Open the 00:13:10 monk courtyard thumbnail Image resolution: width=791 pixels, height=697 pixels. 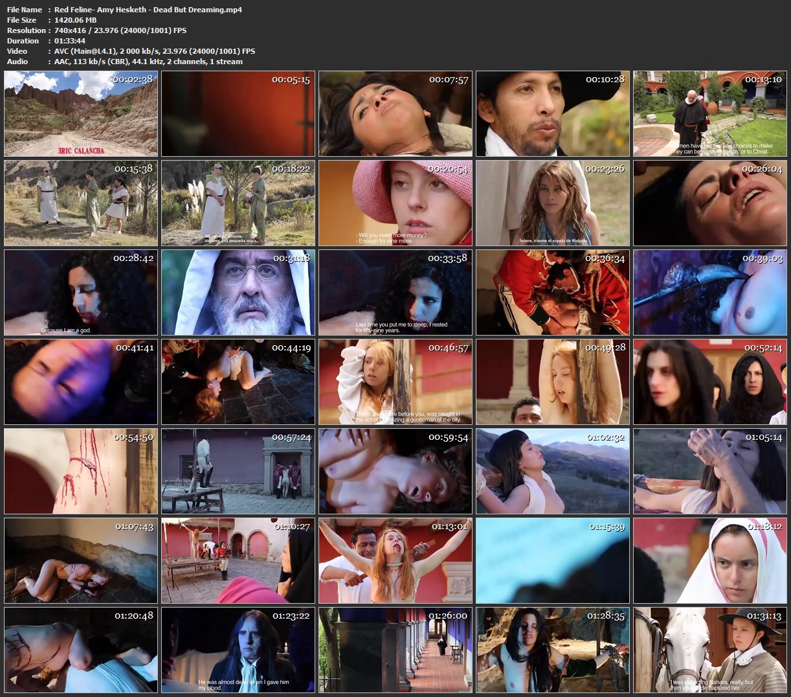(x=710, y=114)
